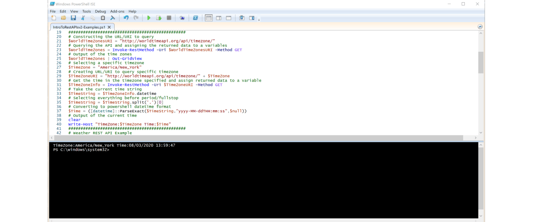Select Show Script Pane Maximized layout icon

tap(229, 18)
